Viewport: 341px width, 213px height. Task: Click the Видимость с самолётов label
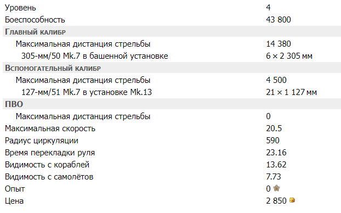click(49, 177)
